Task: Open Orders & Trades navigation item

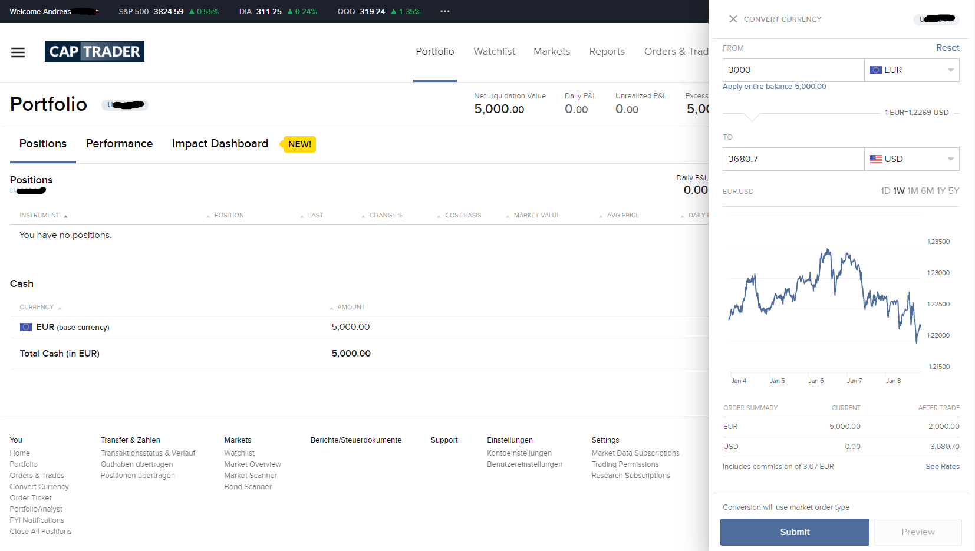Action: pyautogui.click(x=676, y=51)
